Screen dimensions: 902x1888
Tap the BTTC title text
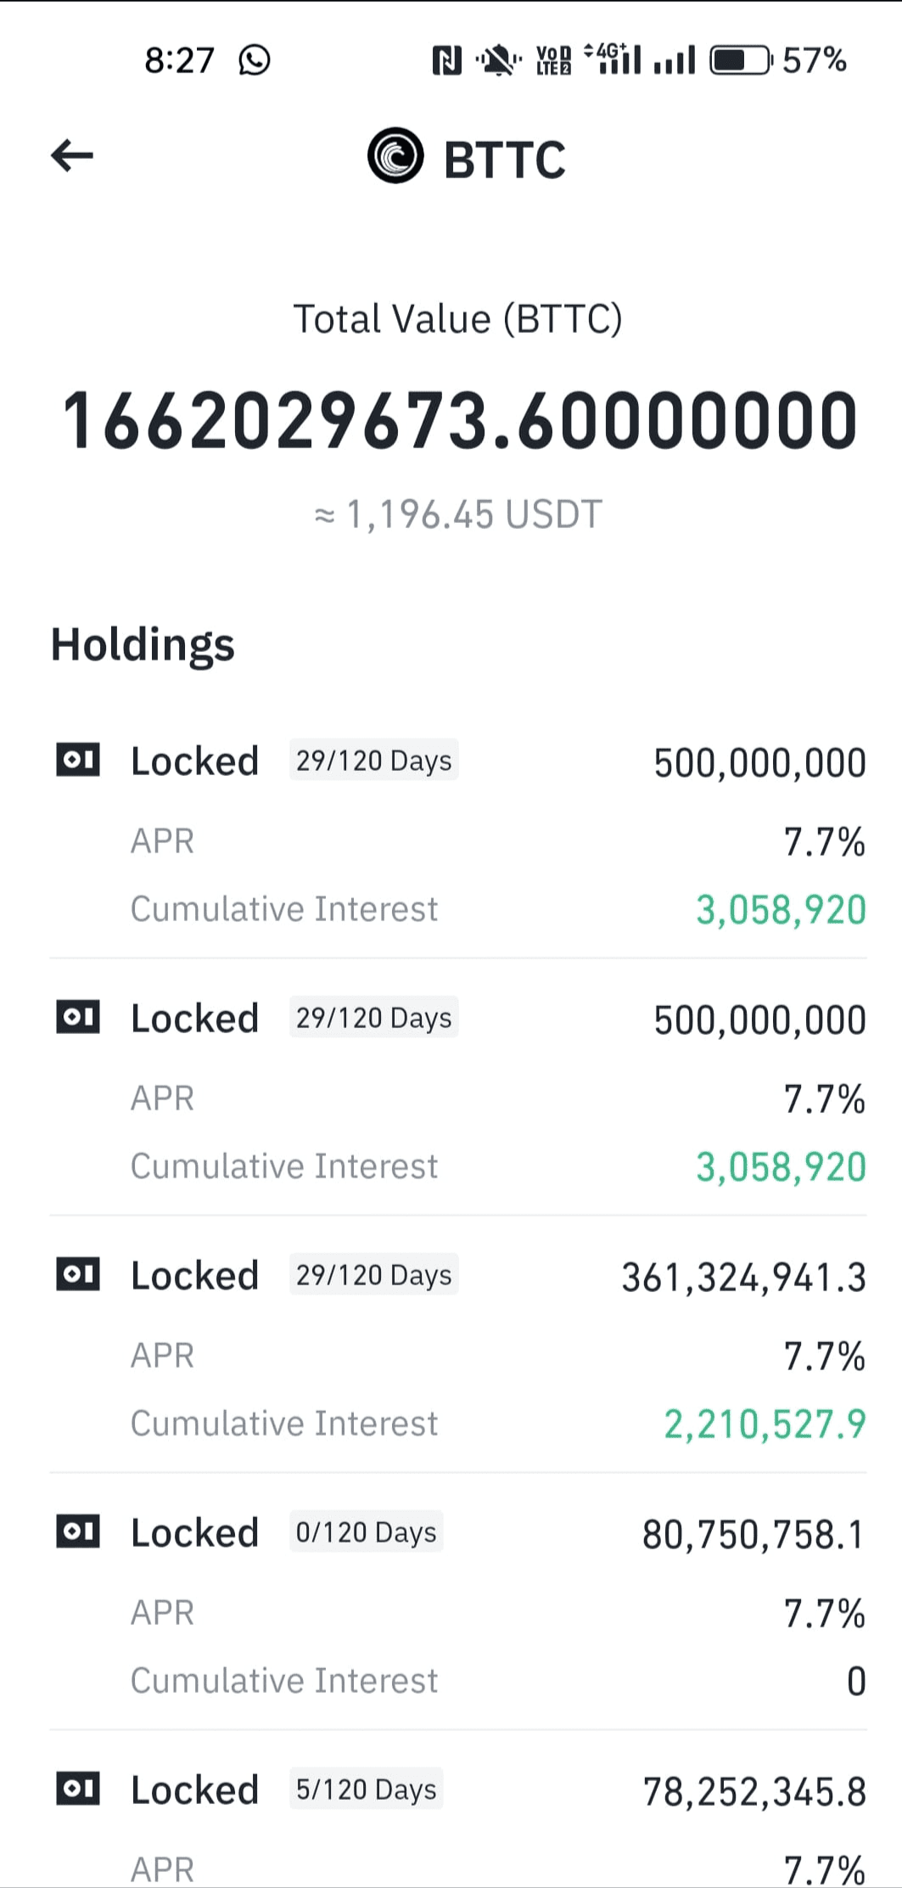coord(505,160)
